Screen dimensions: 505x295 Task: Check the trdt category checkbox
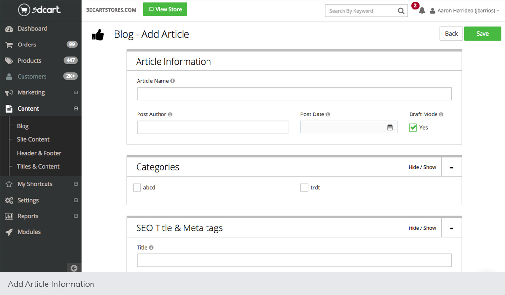tap(304, 187)
